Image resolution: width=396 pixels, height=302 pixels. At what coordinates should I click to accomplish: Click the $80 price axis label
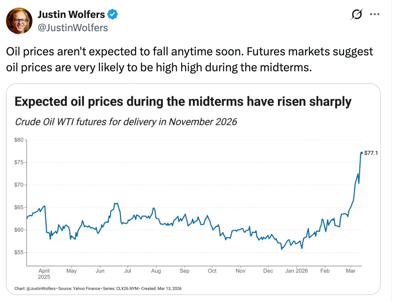pos(19,140)
